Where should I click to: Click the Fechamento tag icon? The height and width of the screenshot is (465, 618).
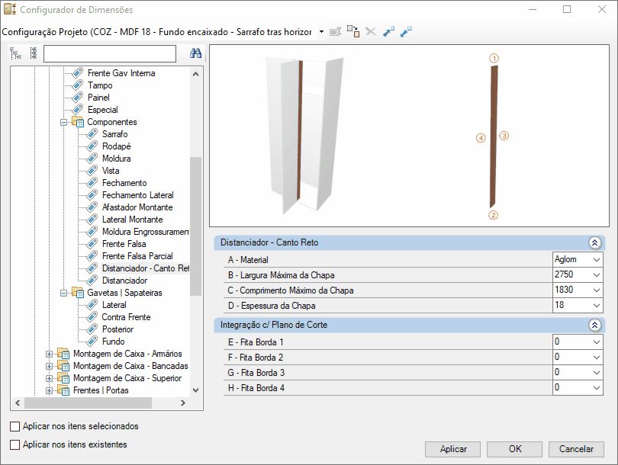92,183
